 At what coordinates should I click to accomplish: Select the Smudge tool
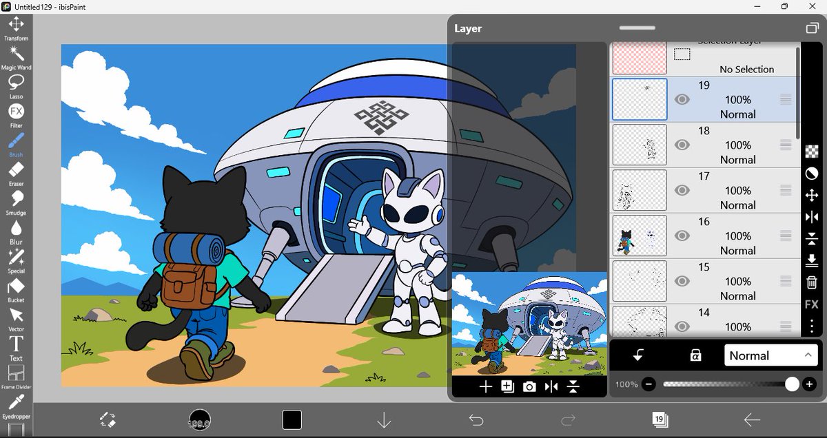point(16,202)
